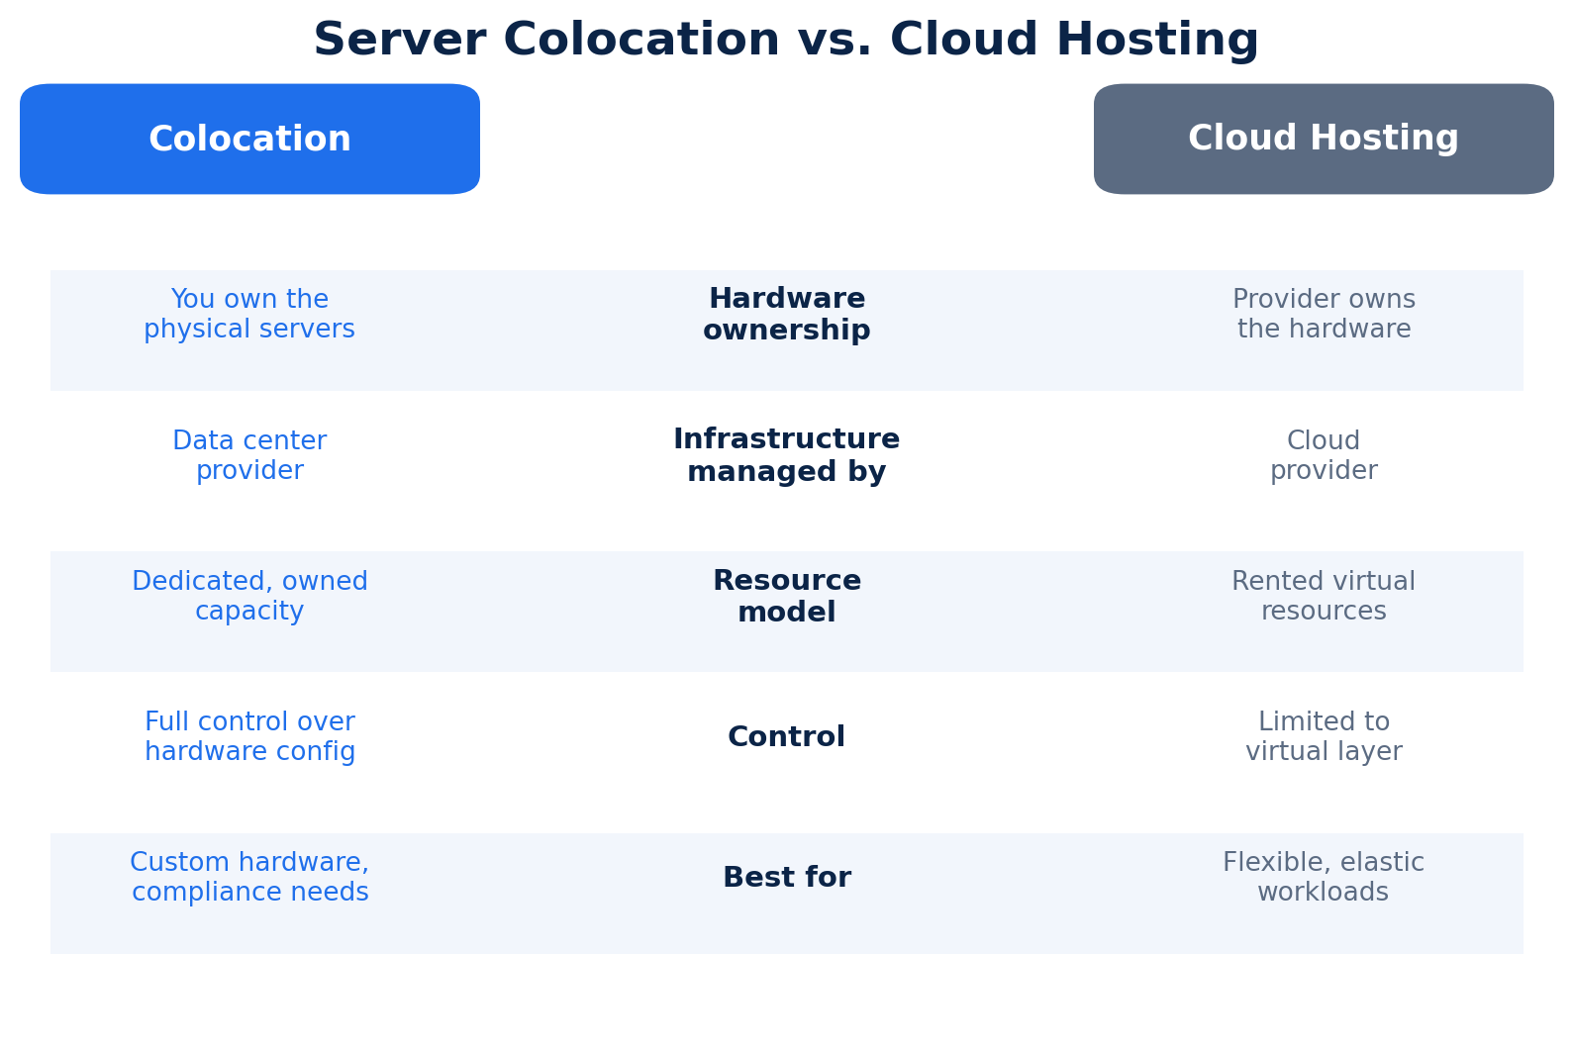Viewport: 1573px width, 1049px height.
Task: Click the gray Cloud Hosting header box
Action: (x=1324, y=139)
